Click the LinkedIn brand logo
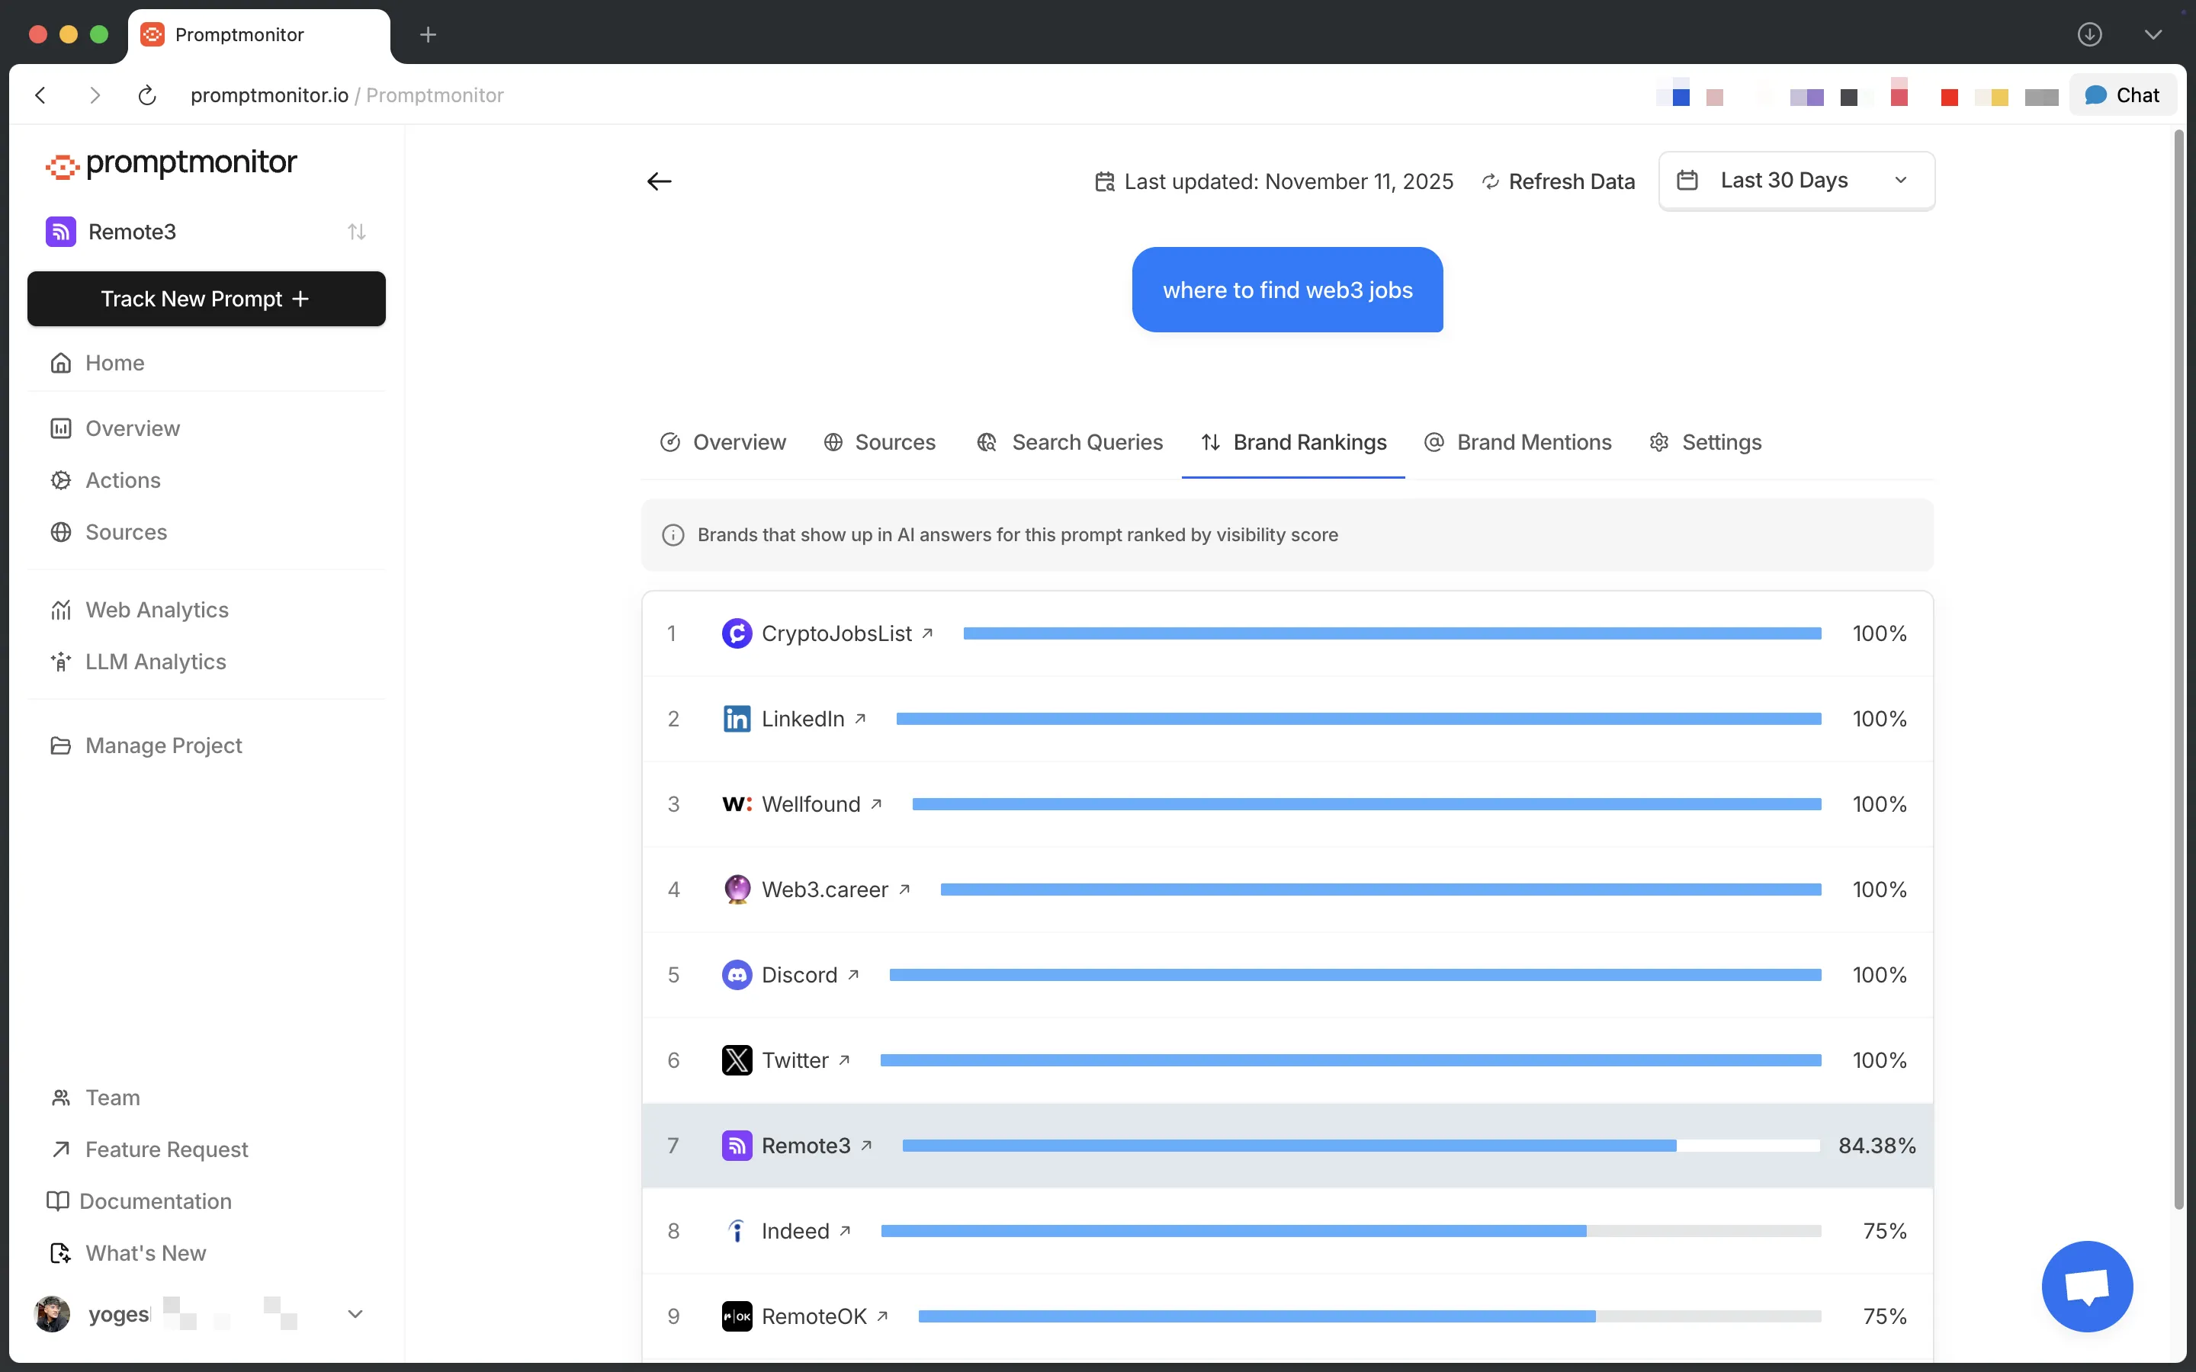Viewport: 2196px width, 1372px height. point(736,719)
